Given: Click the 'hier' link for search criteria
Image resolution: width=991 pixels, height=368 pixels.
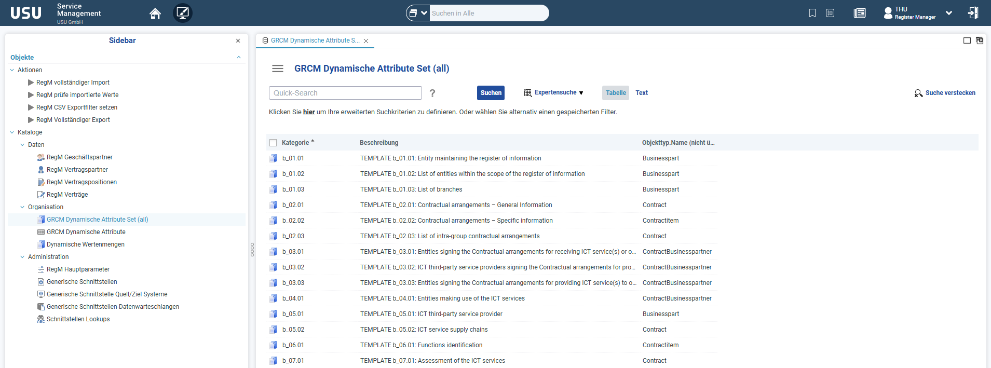Looking at the screenshot, I should pyautogui.click(x=309, y=112).
